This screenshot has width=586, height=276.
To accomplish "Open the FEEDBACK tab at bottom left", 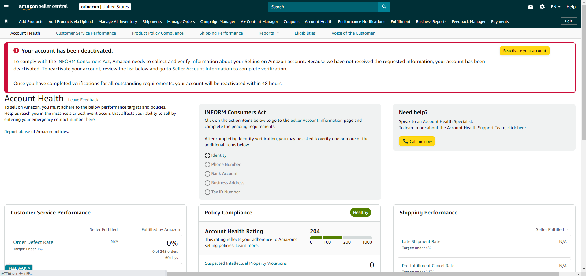I will pyautogui.click(x=17, y=268).
